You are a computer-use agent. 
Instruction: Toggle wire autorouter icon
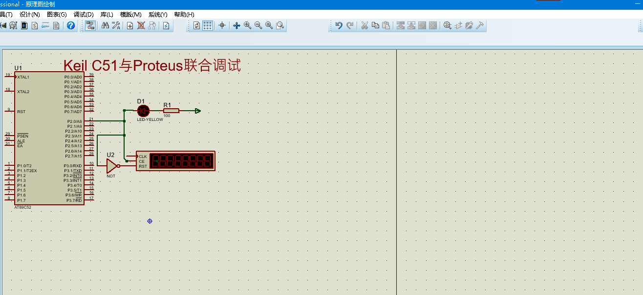click(x=90, y=25)
